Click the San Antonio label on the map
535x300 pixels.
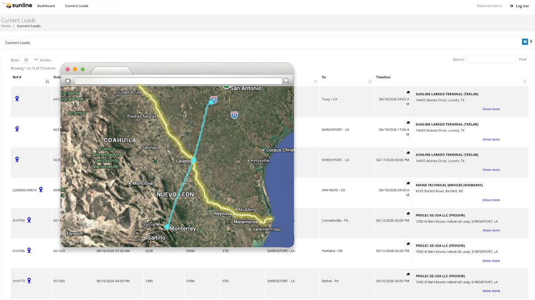click(x=246, y=88)
